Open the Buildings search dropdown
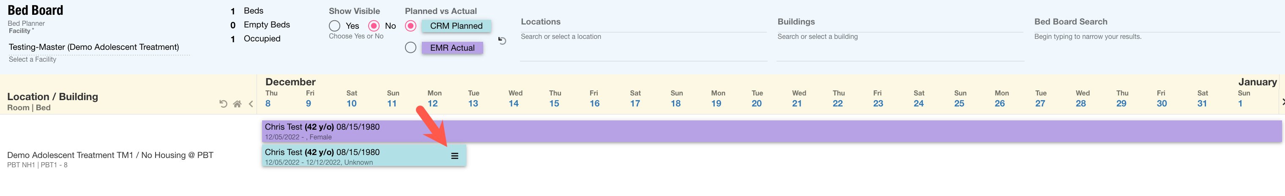This screenshot has height=196, width=1285. tap(899, 37)
